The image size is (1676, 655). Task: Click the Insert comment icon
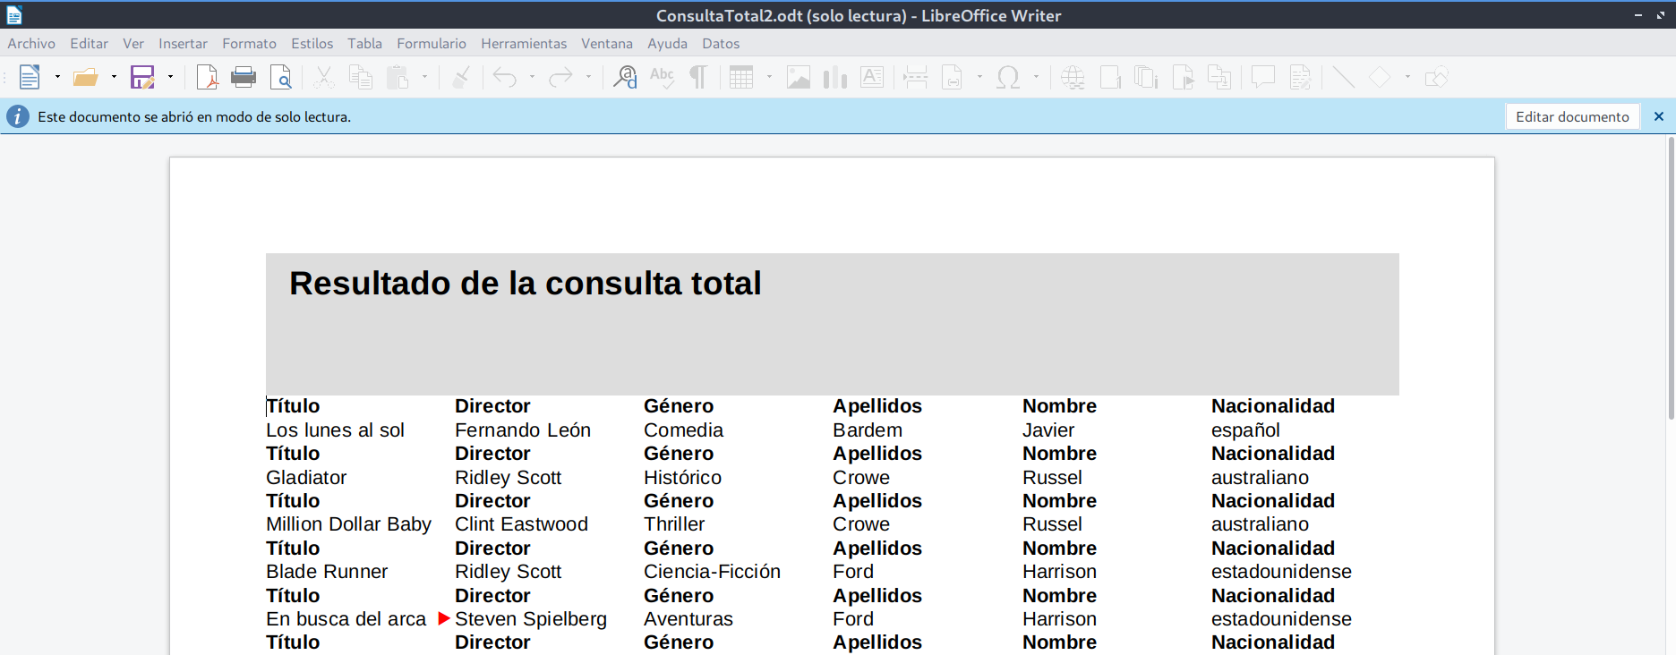1262,78
